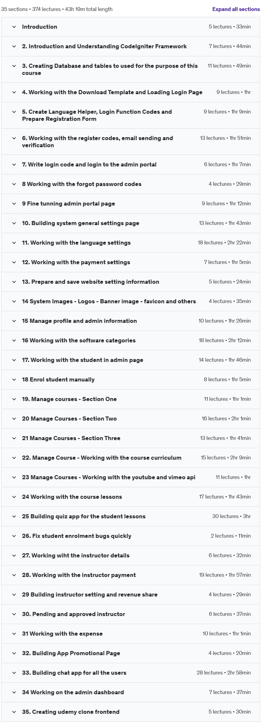Open Working with the language settings
The image size is (261, 723).
point(130,243)
